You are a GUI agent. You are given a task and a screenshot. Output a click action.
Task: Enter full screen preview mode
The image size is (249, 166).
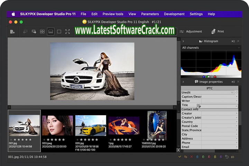pyautogui.click(x=67, y=31)
